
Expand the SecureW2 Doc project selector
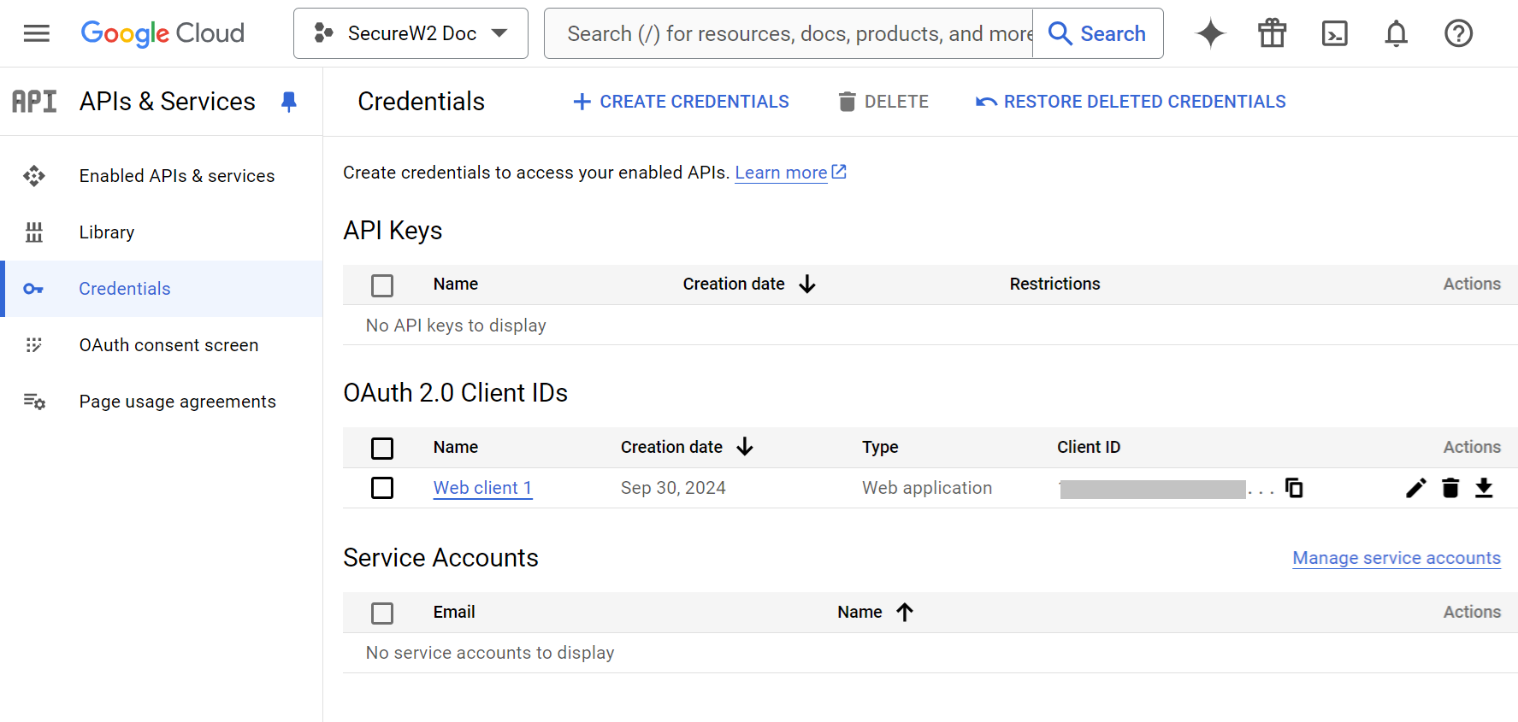pos(411,33)
